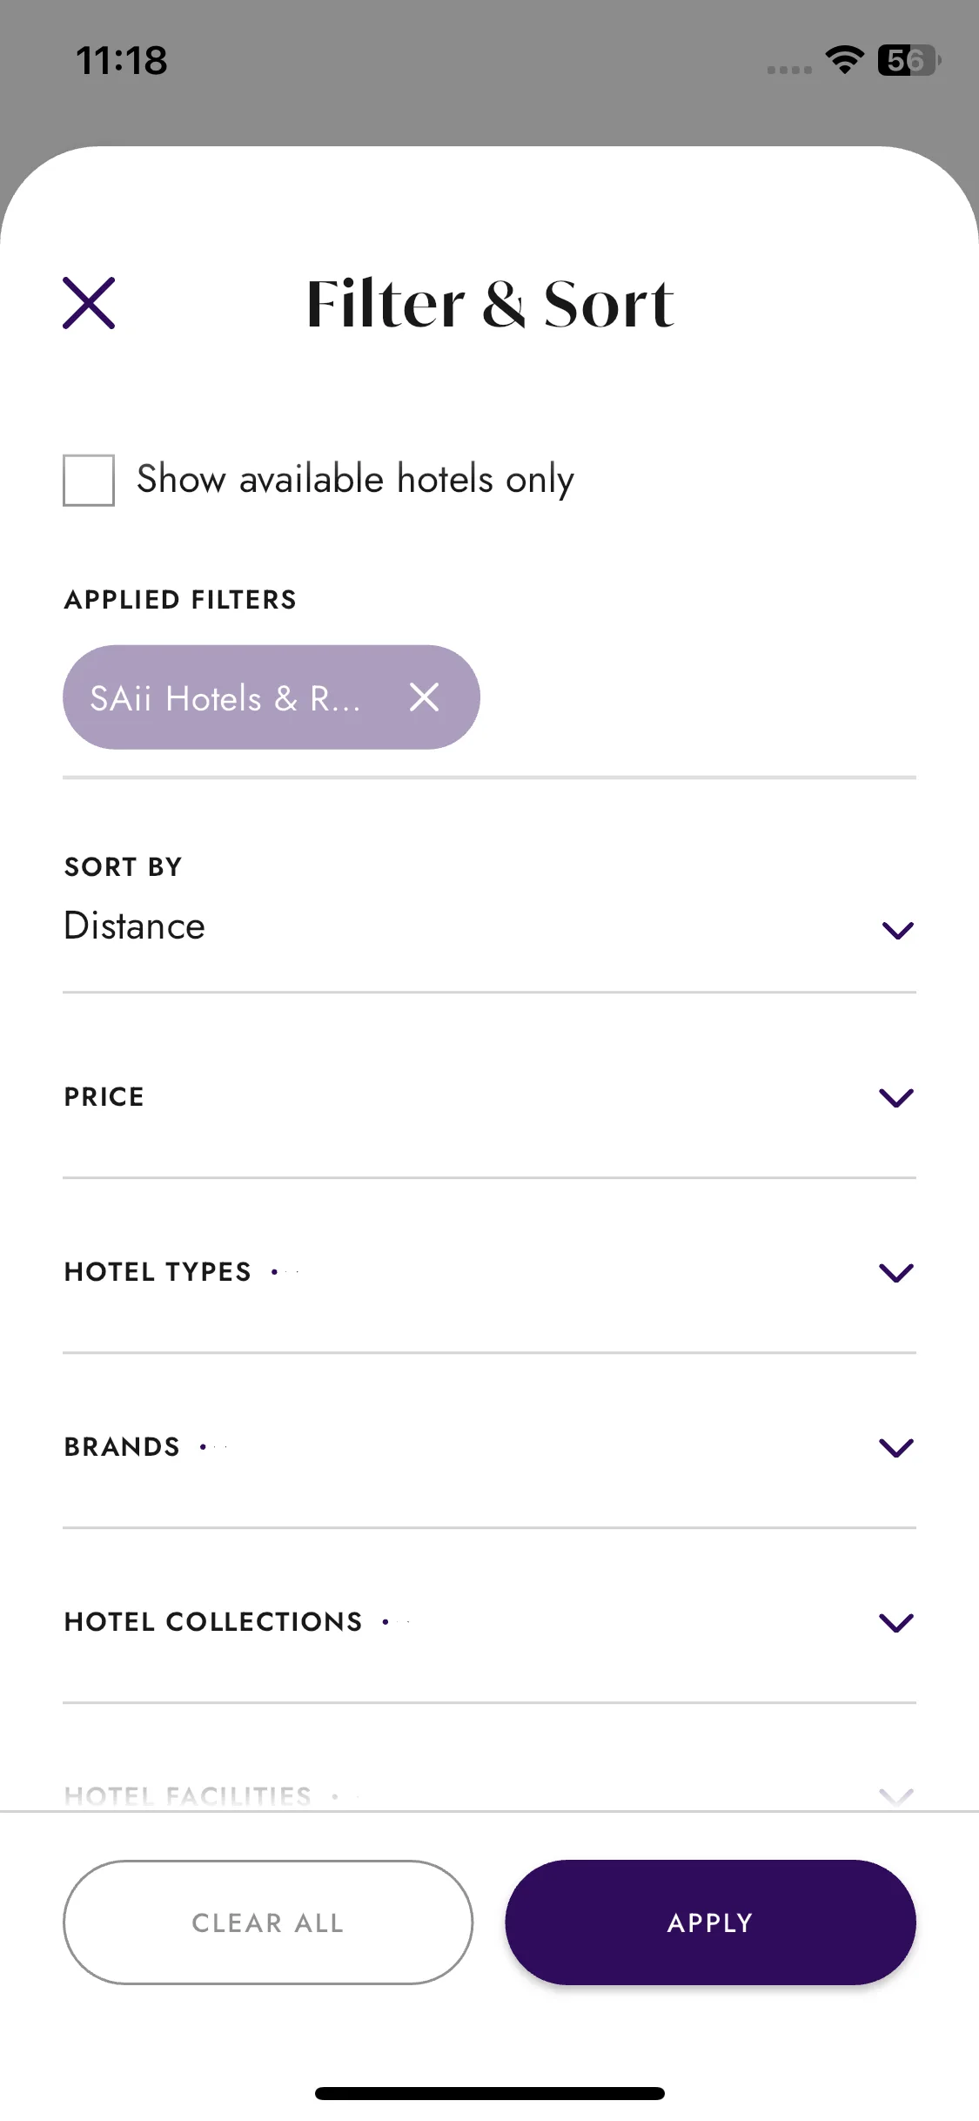
Task: Tap the Show available hotels only text
Action: click(x=355, y=480)
